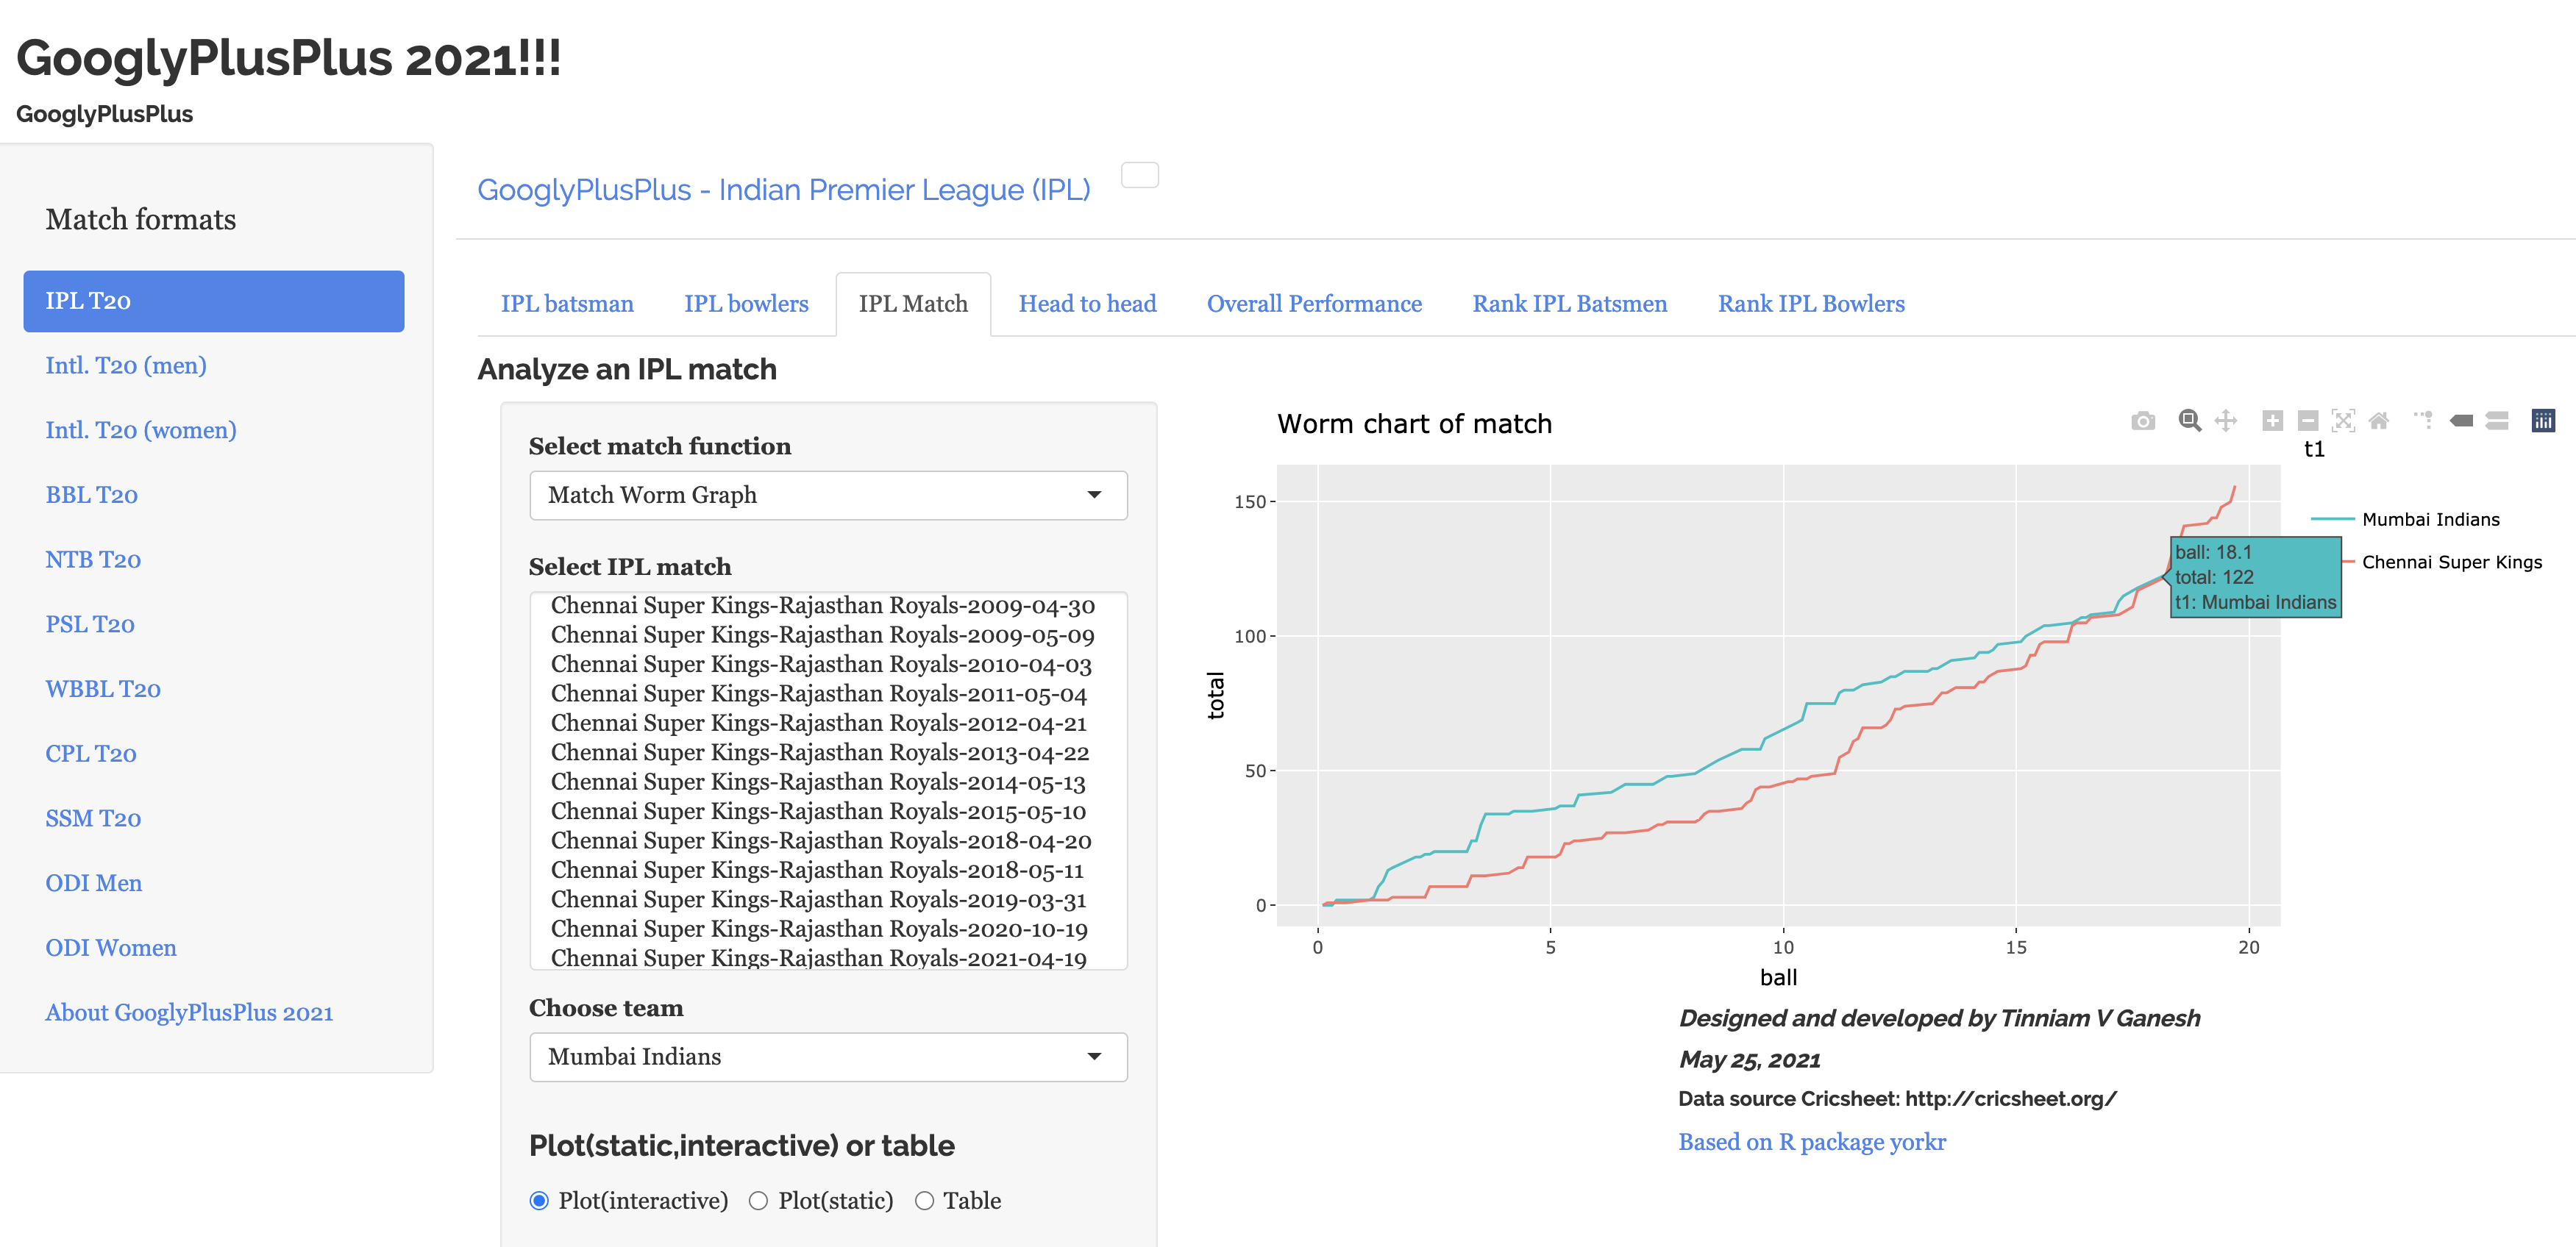Open the Rank IPL Batsmen tab
Viewport: 2576px width, 1247px height.
click(1569, 304)
